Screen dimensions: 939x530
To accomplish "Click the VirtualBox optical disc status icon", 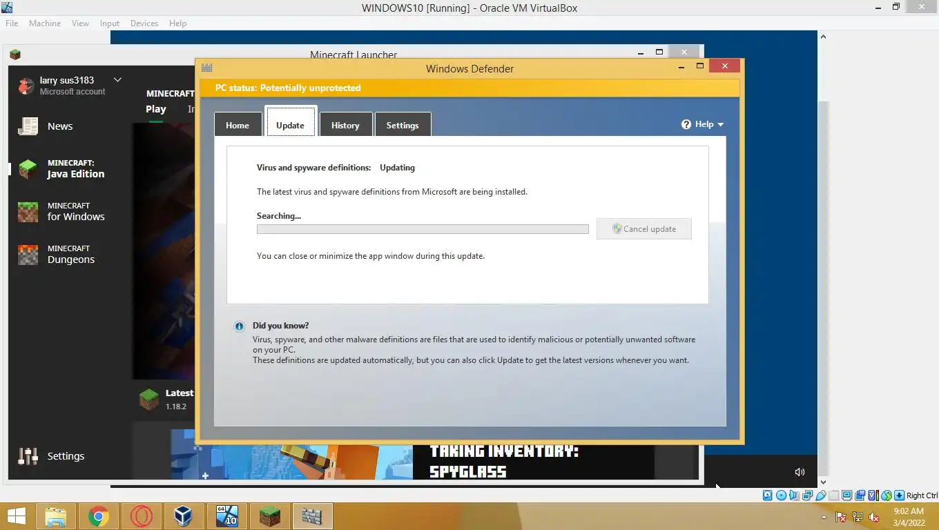I will click(x=781, y=495).
